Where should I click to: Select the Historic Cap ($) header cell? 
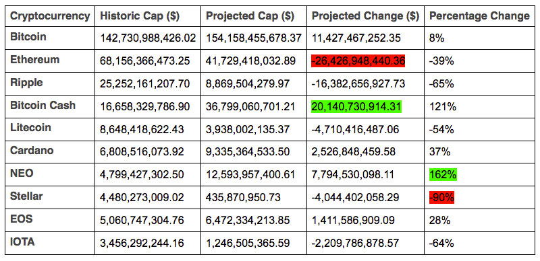(139, 15)
